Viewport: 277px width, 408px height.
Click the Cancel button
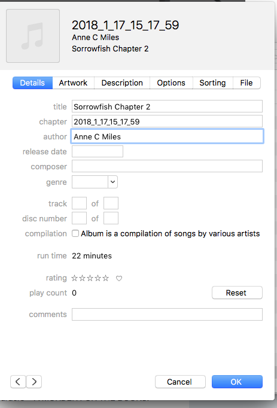tap(180, 382)
